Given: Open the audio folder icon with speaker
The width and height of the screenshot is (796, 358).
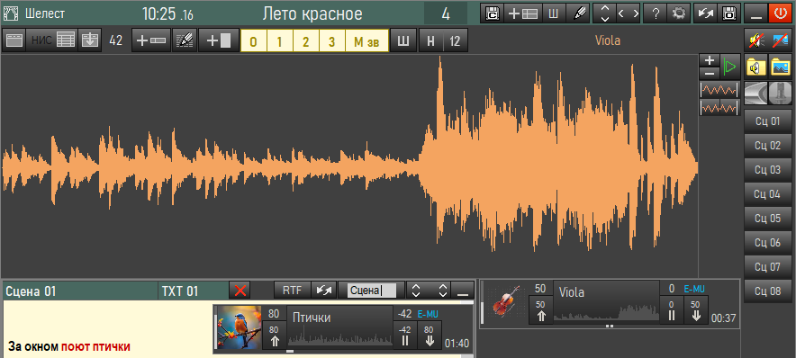Looking at the screenshot, I should pos(755,67).
